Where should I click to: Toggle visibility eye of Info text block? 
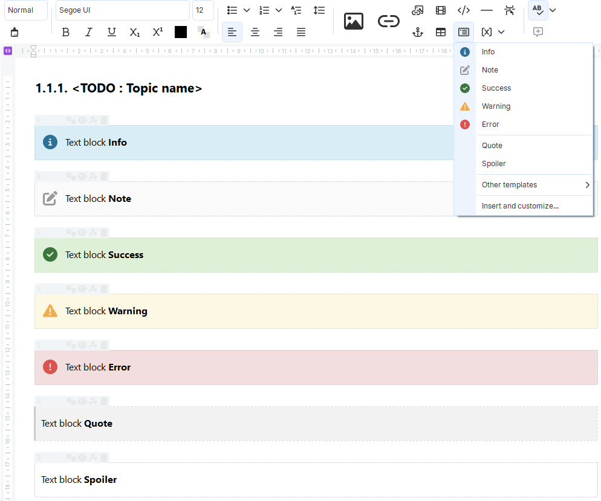click(82, 120)
